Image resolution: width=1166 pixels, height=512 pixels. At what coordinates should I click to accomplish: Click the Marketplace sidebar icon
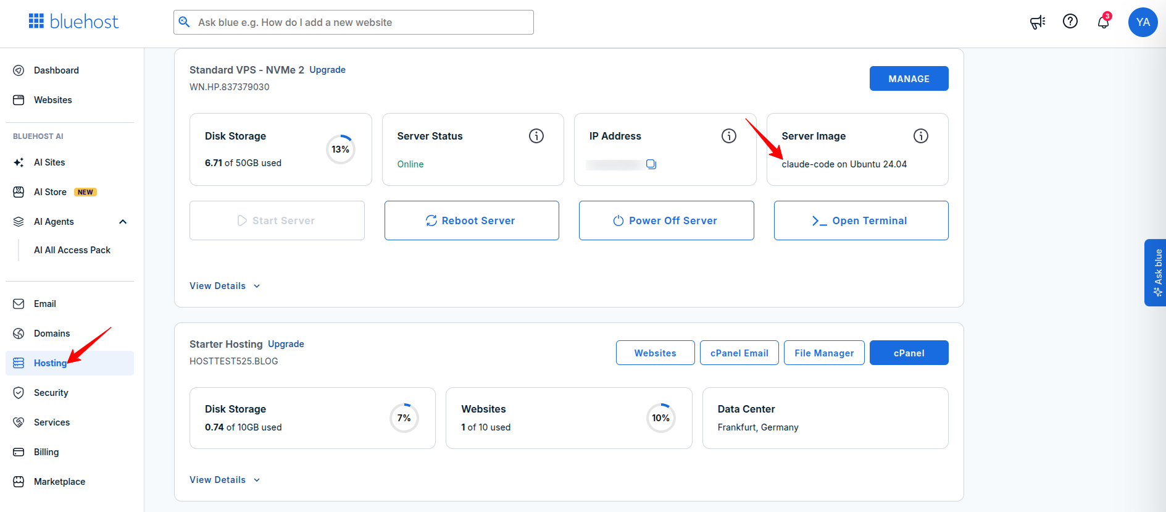click(x=19, y=482)
